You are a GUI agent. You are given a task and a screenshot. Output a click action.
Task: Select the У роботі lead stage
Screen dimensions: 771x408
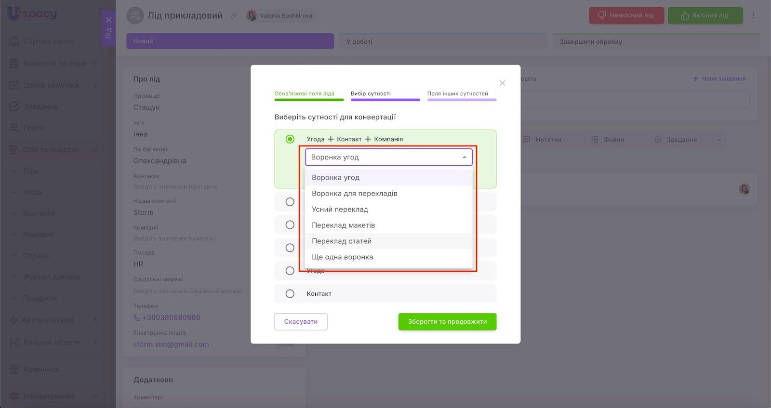(x=443, y=41)
